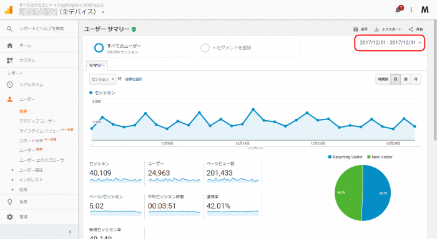Click the Customization grid icon
Viewport: 437px width, 239px height.
pos(10,60)
